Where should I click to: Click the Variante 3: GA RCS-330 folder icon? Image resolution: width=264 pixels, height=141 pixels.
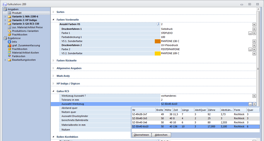(10, 24)
